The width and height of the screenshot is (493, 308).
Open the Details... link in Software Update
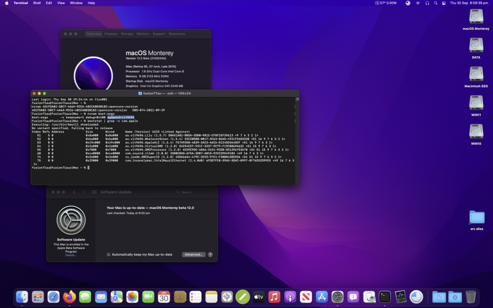click(x=70, y=255)
